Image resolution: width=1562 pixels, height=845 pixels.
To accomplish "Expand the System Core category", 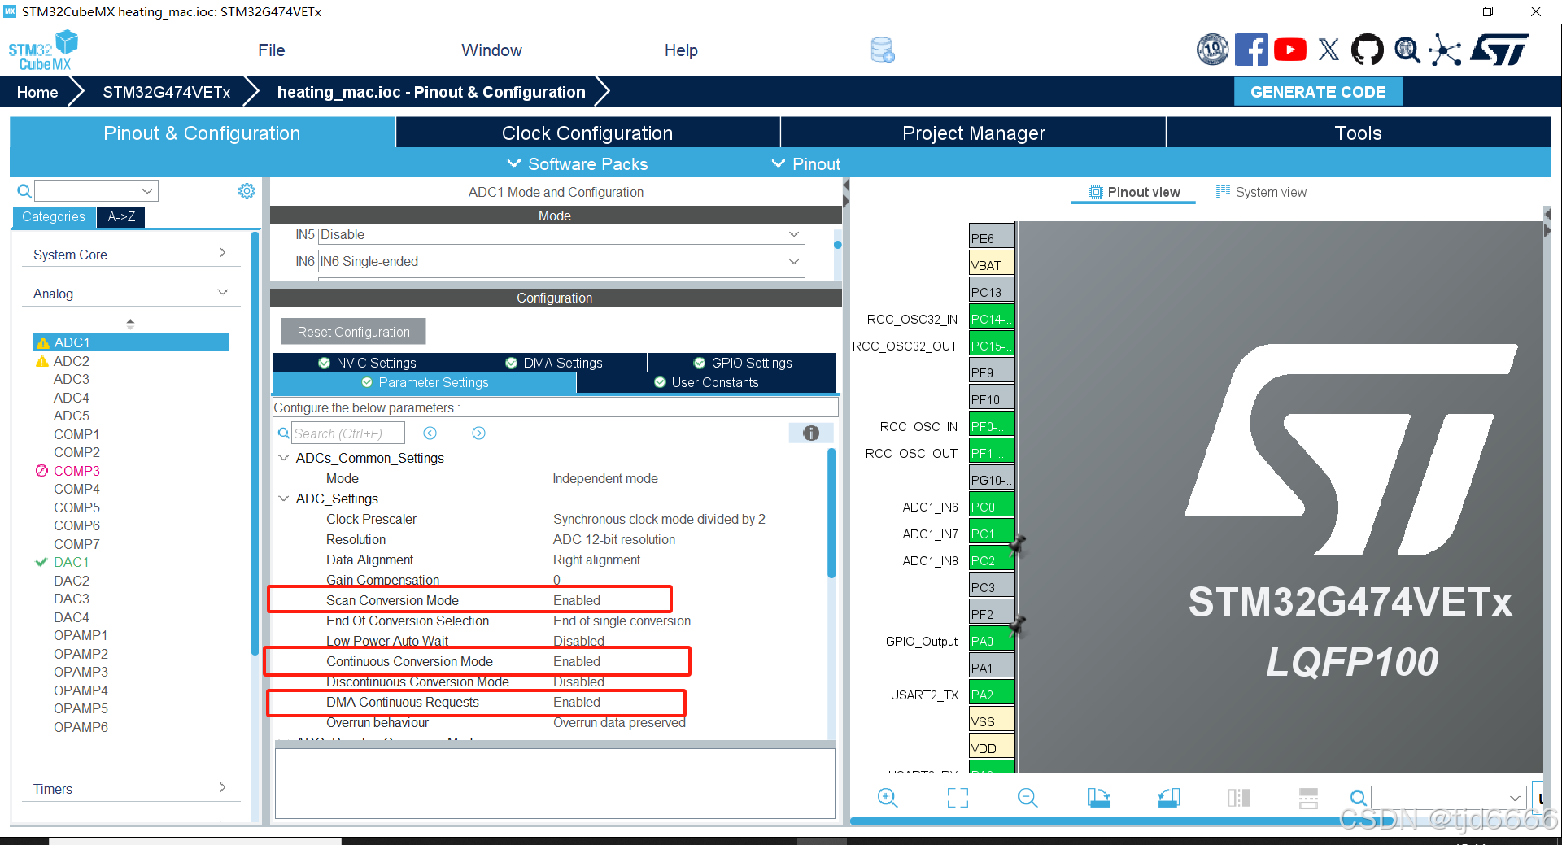I will point(130,255).
